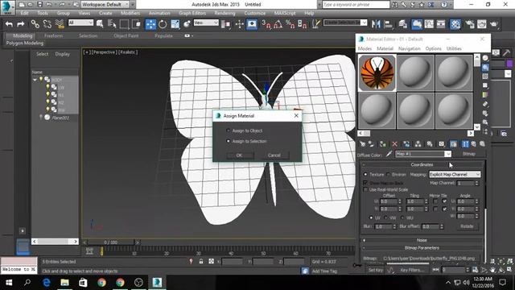Click Assign Material to Selection icon
Image resolution: width=515 pixels, height=290 pixels.
tap(383, 144)
